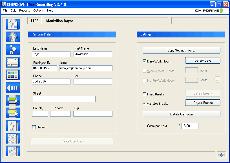Open the booking list panel icon

pos(12,62)
